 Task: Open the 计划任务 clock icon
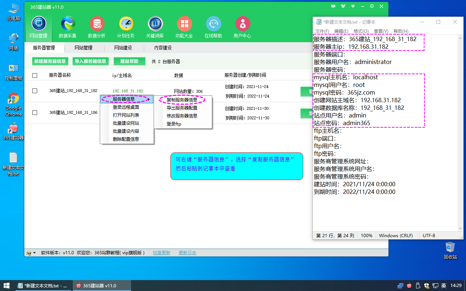click(126, 28)
